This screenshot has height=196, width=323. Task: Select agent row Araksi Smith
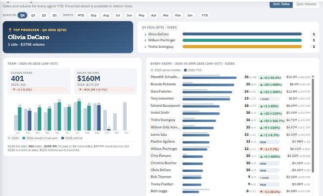click(x=230, y=113)
